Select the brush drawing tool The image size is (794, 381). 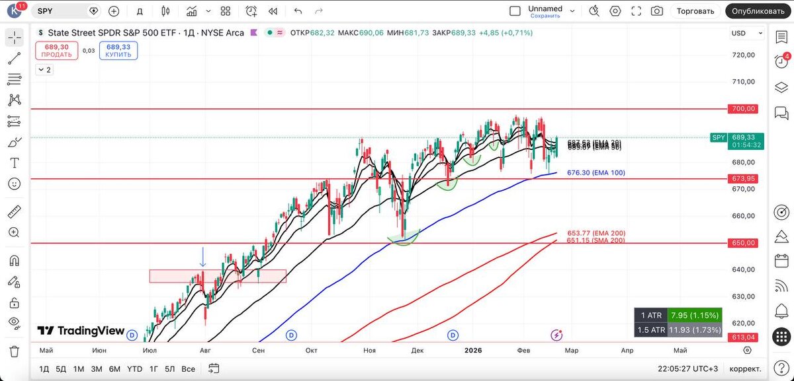(14, 142)
